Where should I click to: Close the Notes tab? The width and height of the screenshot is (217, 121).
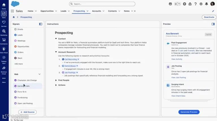[x=135, y=11]
